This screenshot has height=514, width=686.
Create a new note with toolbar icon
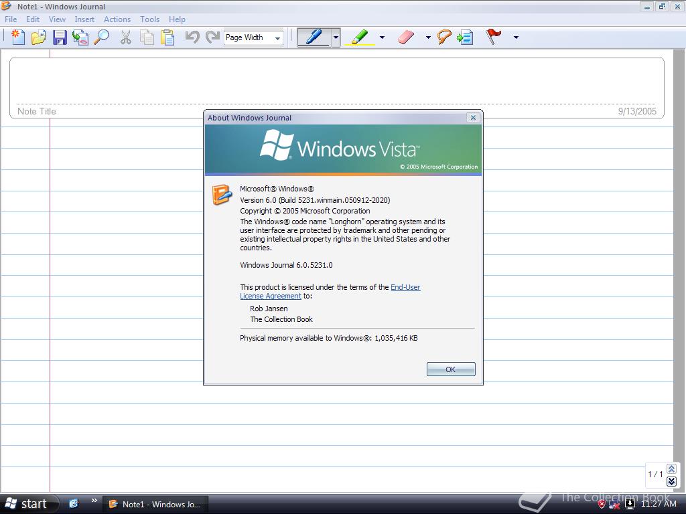point(17,37)
